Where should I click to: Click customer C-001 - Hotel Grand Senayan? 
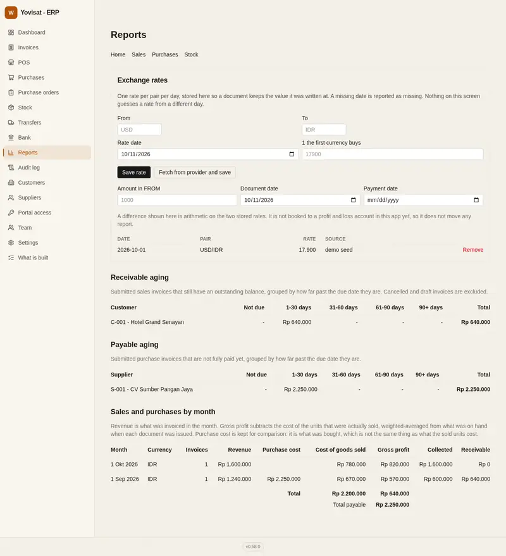(x=147, y=322)
